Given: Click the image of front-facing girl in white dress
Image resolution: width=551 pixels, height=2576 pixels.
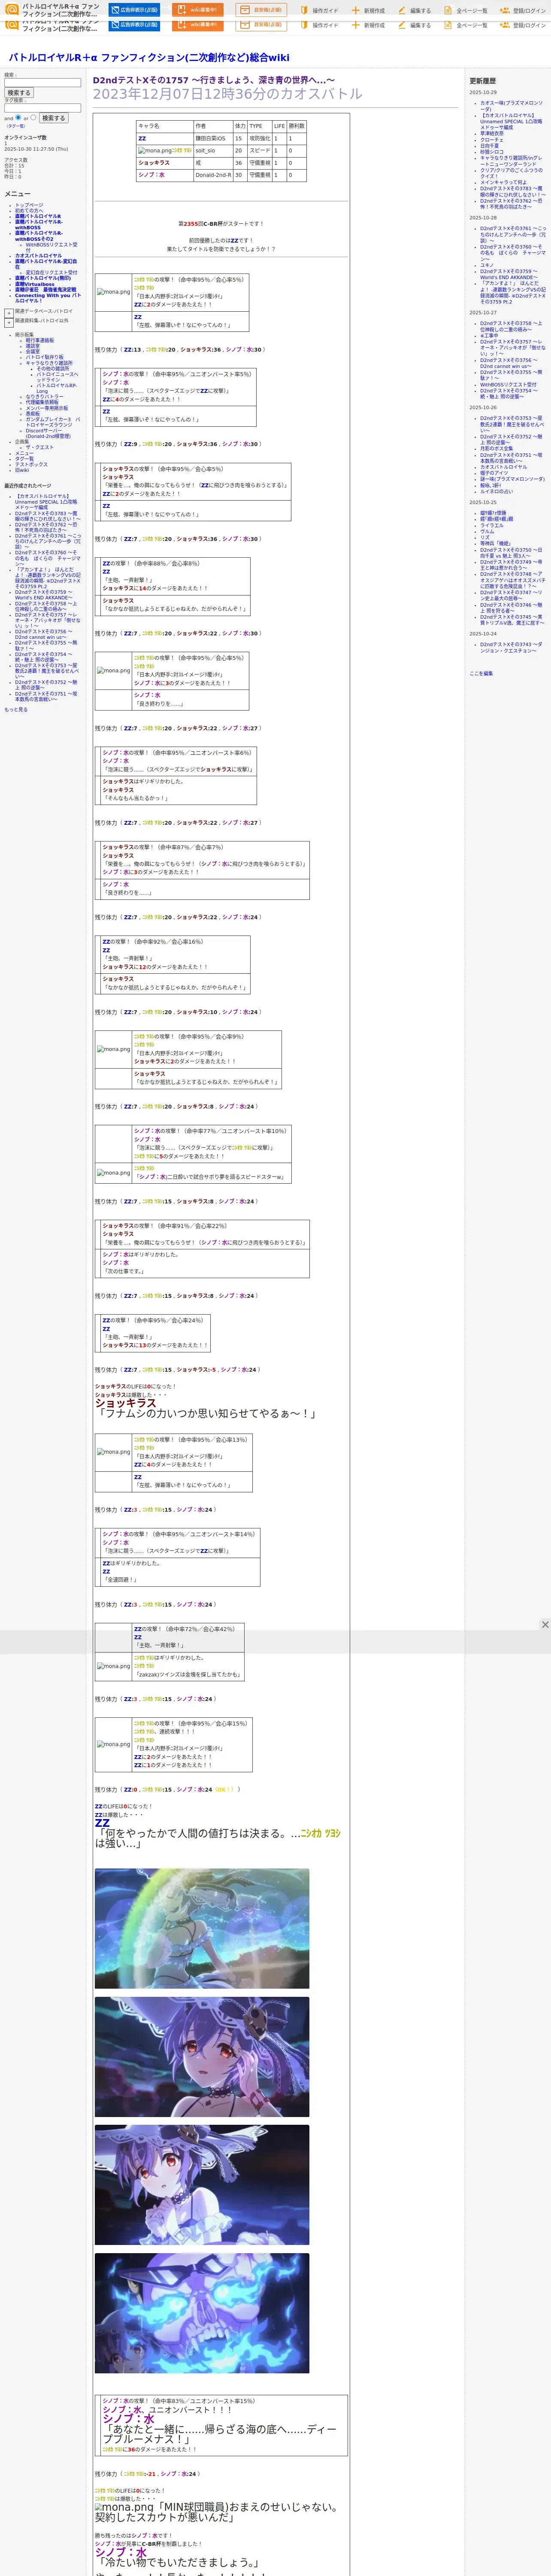Looking at the screenshot, I should click(202, 2185).
